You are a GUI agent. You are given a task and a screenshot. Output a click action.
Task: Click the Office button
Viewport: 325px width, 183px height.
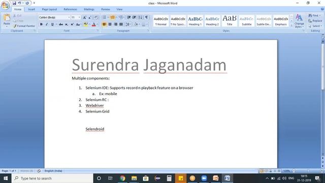tap(5, 5)
